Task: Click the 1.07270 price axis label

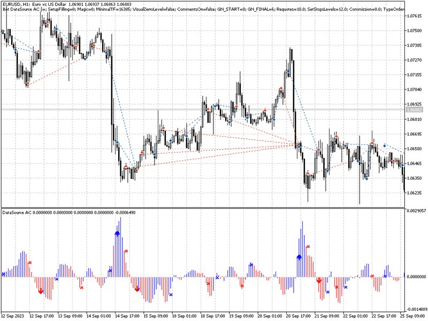Action: point(414,60)
